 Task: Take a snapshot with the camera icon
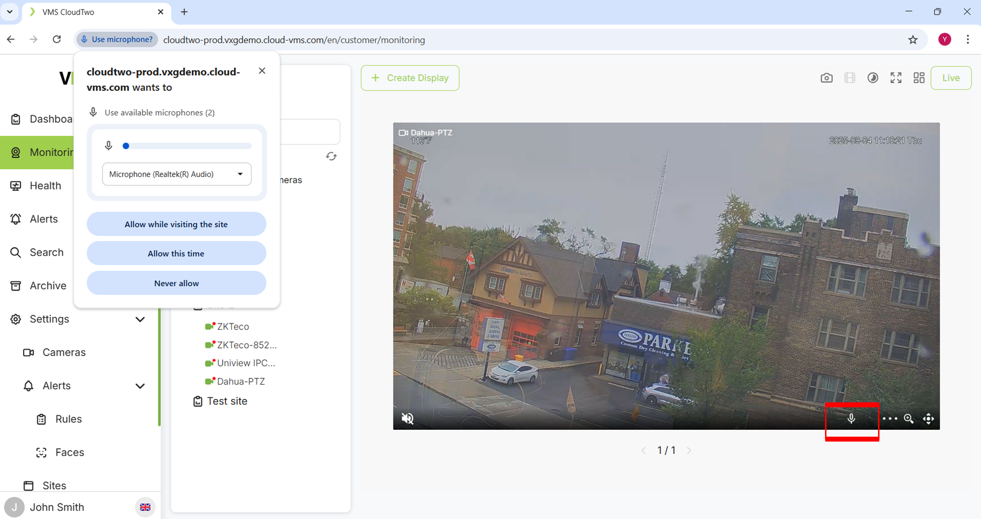pyautogui.click(x=826, y=78)
